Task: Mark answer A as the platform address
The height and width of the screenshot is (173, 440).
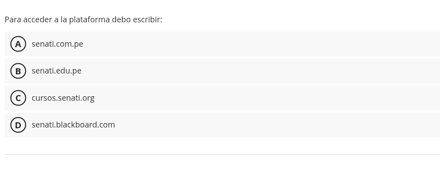Action: pos(18,44)
